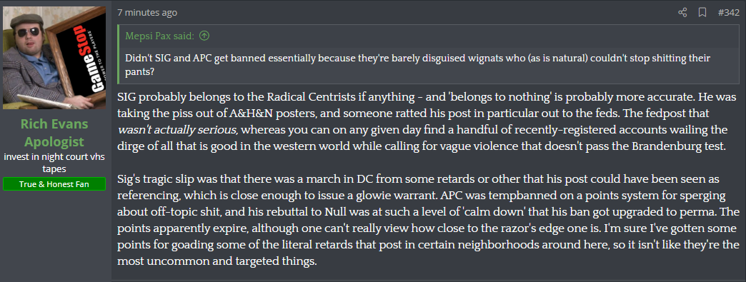The width and height of the screenshot is (746, 282).
Task: Click the True & Honest Fan badge
Action: point(54,184)
